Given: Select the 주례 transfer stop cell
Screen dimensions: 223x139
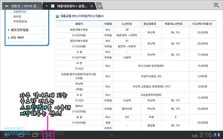Looking at the screenshot, I should (151, 117).
